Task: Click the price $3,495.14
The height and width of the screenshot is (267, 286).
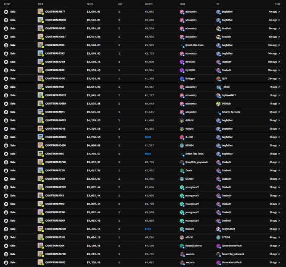Action: click(93, 229)
